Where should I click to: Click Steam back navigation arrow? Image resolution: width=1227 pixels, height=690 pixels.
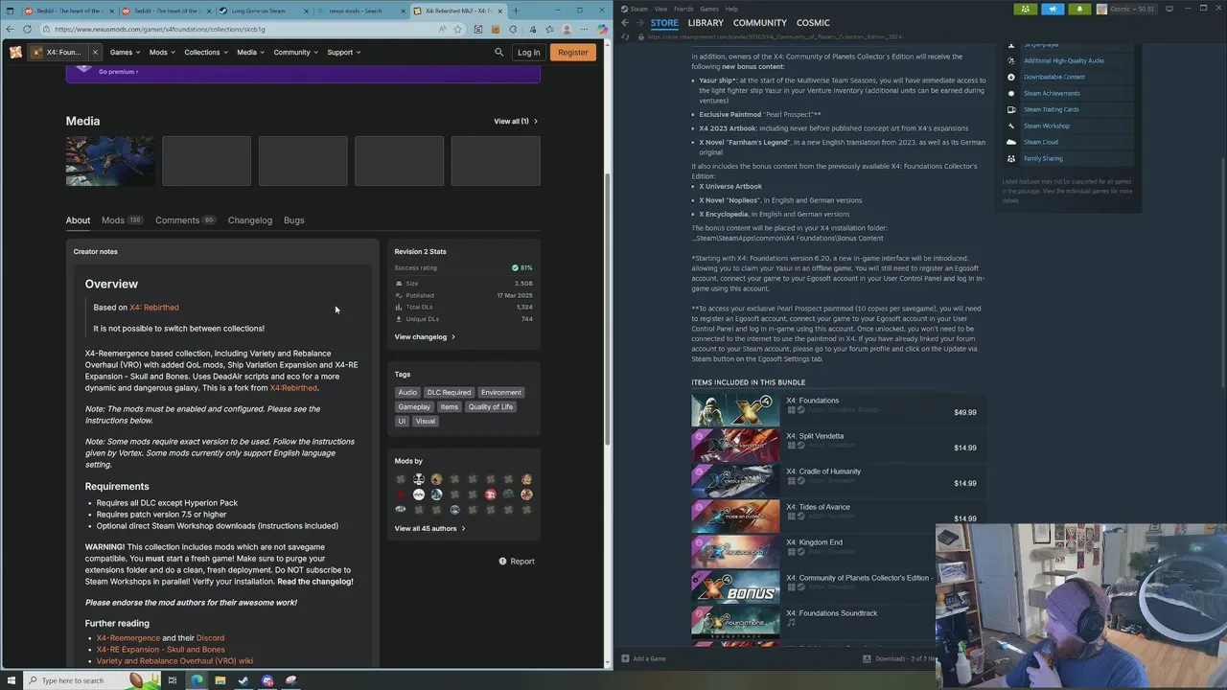pyautogui.click(x=625, y=22)
